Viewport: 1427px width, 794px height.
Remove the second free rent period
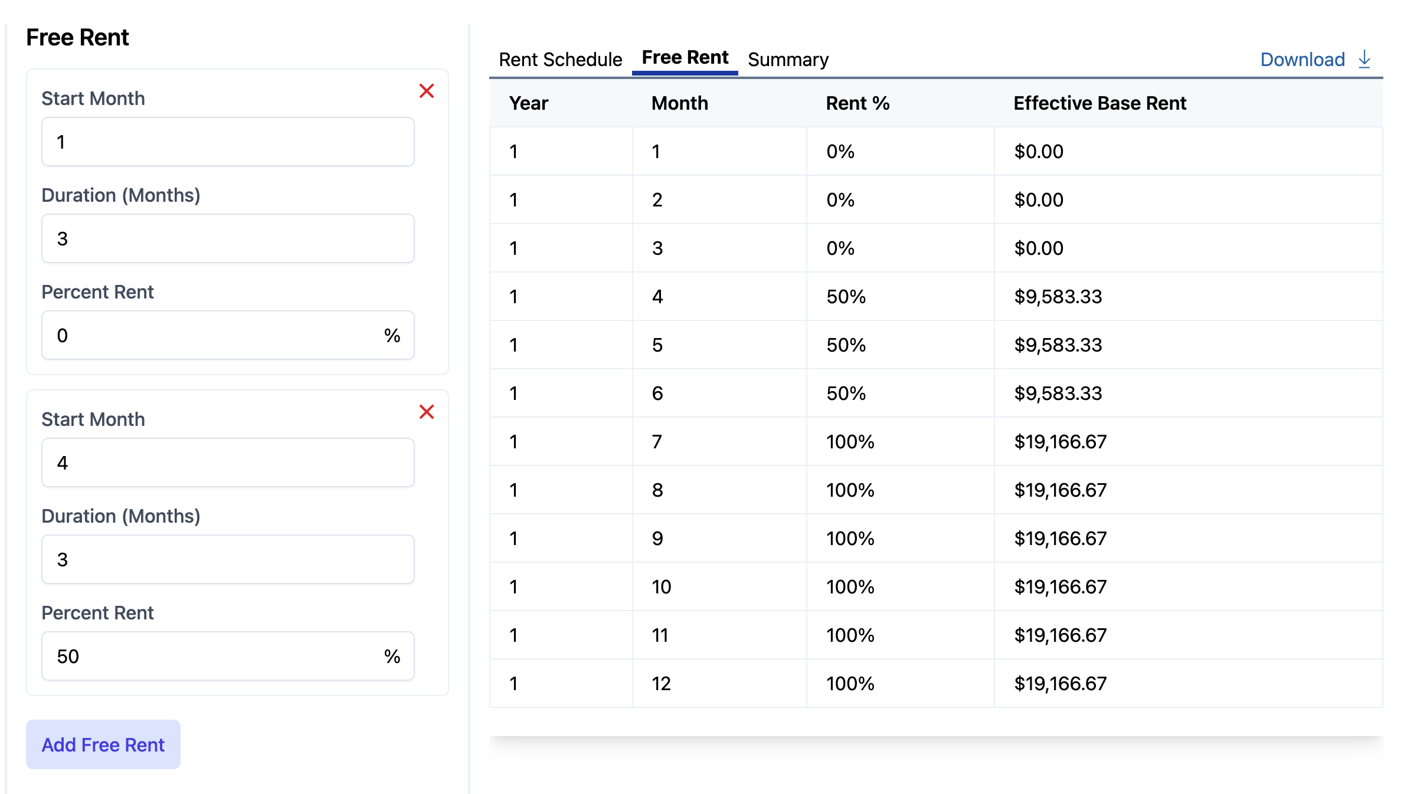click(x=426, y=412)
